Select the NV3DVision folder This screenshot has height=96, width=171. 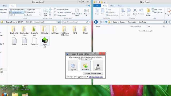[x=55, y=30]
